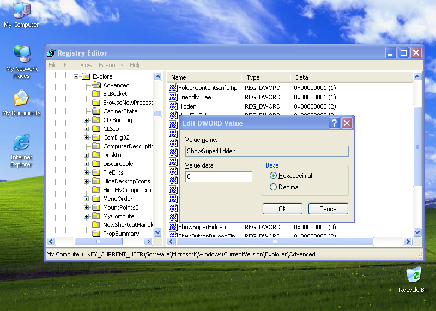
Task: Click the values pane vertical scrollbar thumb
Action: (x=417, y=147)
